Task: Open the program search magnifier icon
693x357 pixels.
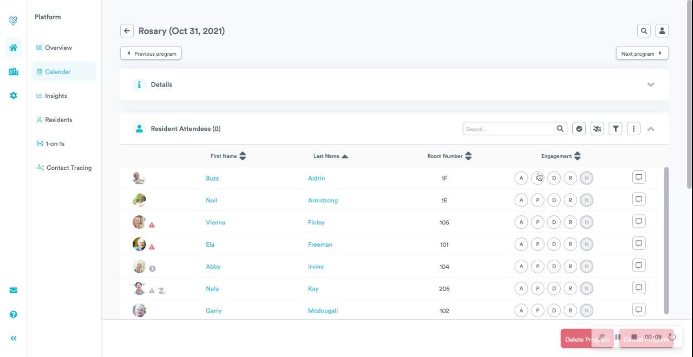Action: pyautogui.click(x=644, y=31)
